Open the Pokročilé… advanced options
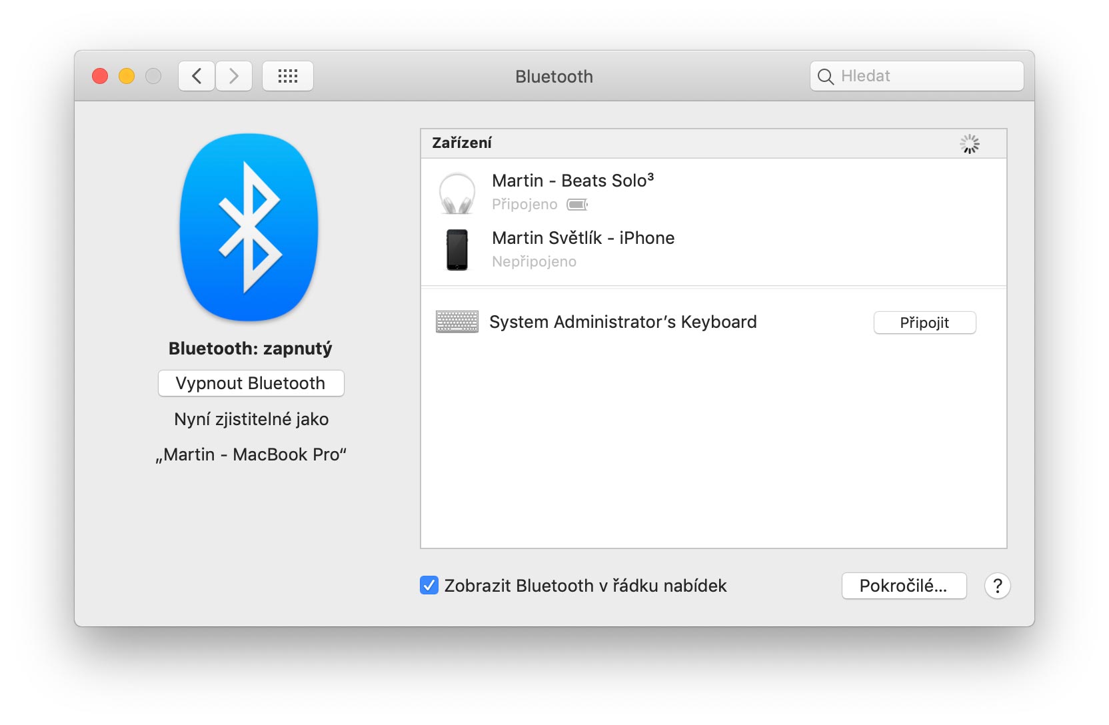Viewport: 1109px width, 725px height. point(904,586)
